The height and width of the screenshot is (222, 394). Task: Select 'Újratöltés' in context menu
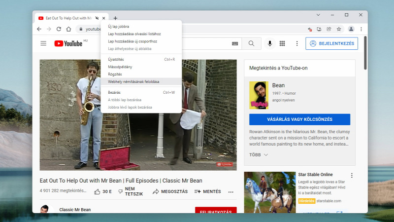pyautogui.click(x=141, y=59)
